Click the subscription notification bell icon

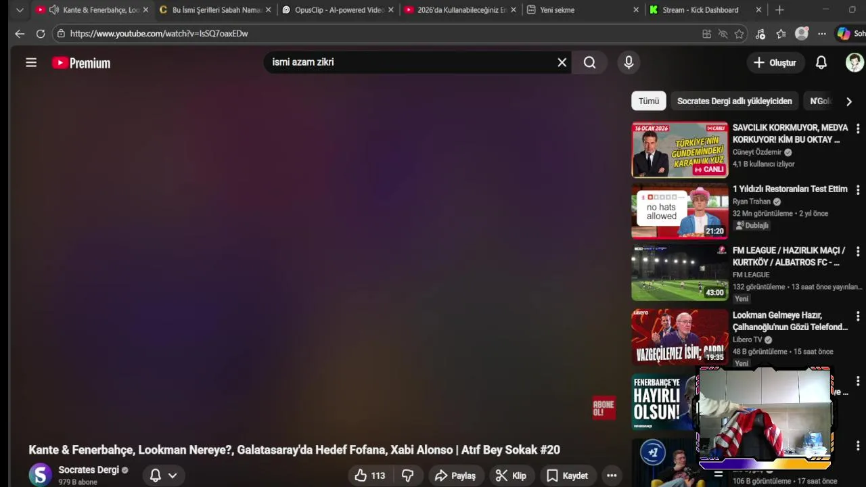(155, 476)
